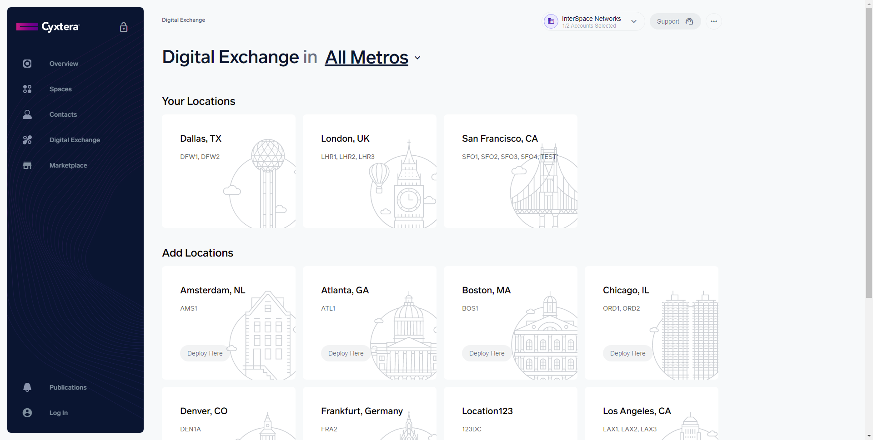Click the Amsterdam canal house illustration

(x=262, y=335)
